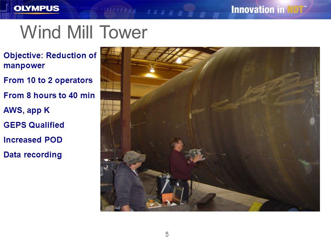Click the Olympus logo in the header
Screen dimensions: 331x248
37,9
